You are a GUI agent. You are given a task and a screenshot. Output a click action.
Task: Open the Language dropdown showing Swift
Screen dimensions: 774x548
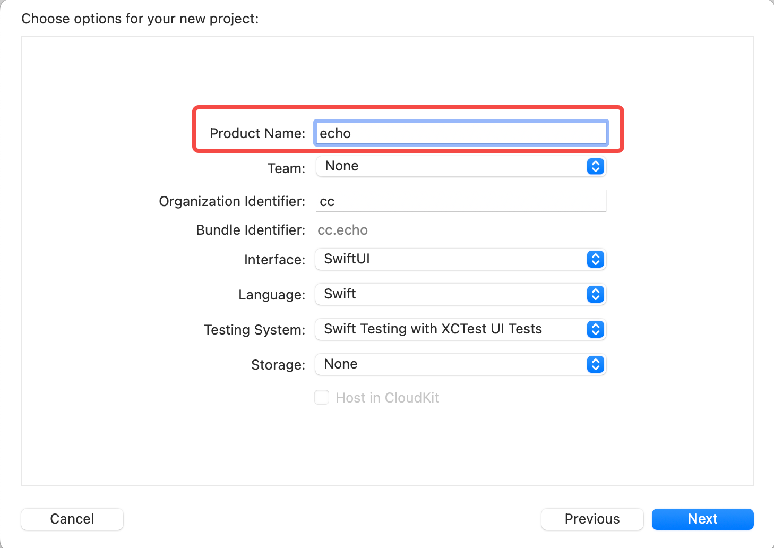tap(461, 294)
